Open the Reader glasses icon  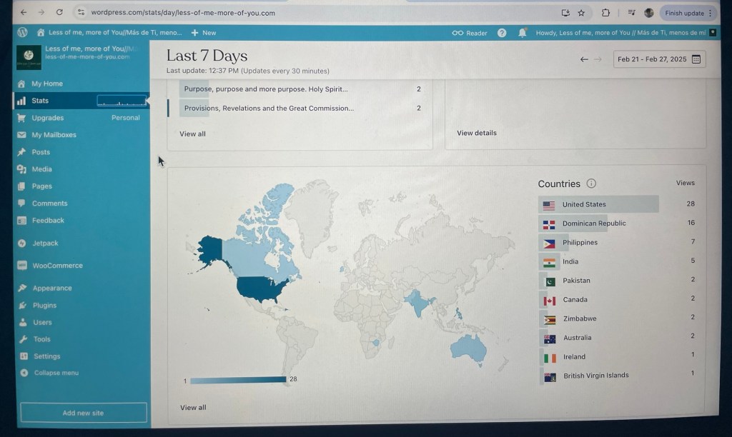(x=457, y=33)
